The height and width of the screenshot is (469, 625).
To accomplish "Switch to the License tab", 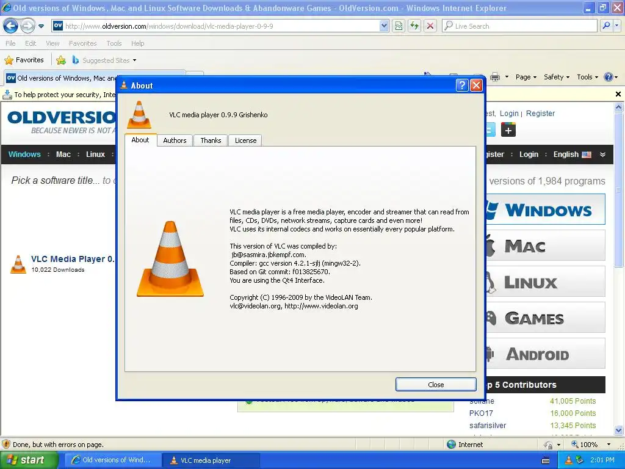I will click(x=245, y=140).
